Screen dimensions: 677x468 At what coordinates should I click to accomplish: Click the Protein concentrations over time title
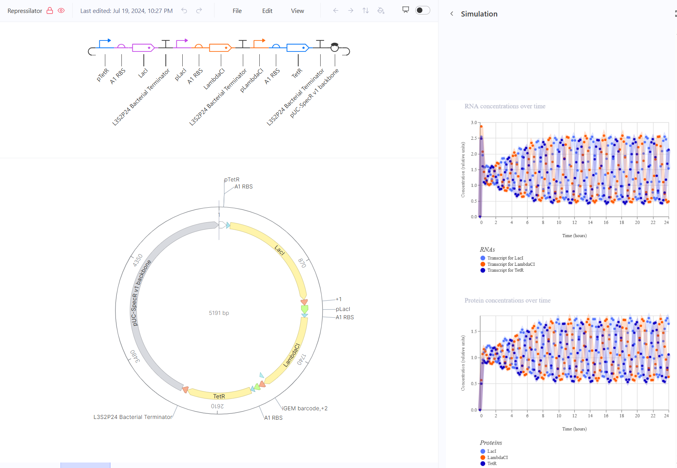(x=508, y=300)
